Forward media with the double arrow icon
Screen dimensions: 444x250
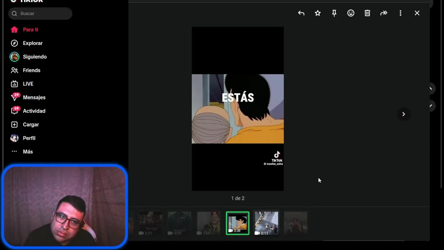click(384, 13)
